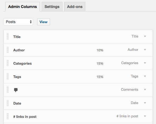Expand the Title column settings arrow
This screenshot has width=156, height=124.
(145, 36)
